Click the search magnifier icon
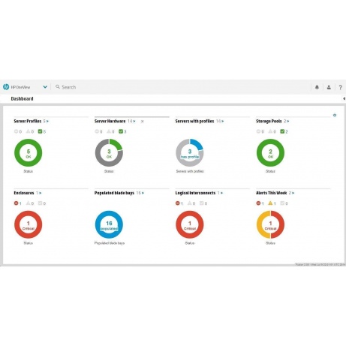Image resolution: width=346 pixels, height=346 pixels. tap(58, 87)
